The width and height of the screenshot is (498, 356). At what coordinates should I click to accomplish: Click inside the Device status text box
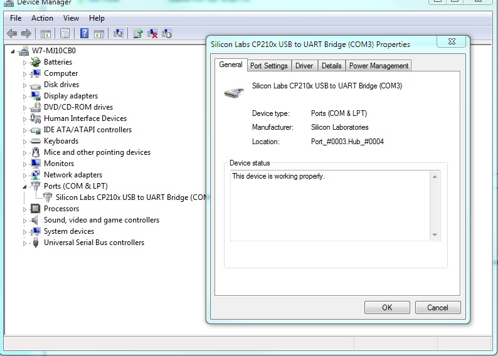click(x=331, y=206)
